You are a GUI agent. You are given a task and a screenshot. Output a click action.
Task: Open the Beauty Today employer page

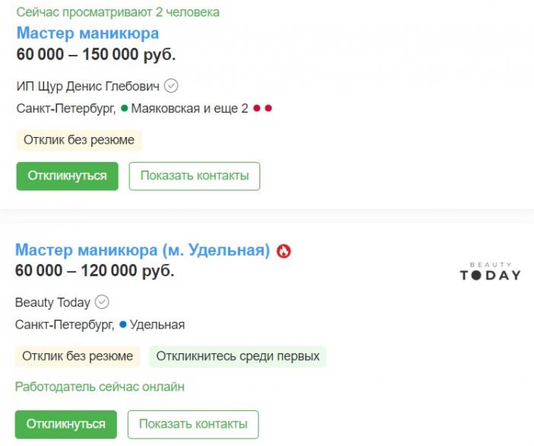(x=52, y=303)
